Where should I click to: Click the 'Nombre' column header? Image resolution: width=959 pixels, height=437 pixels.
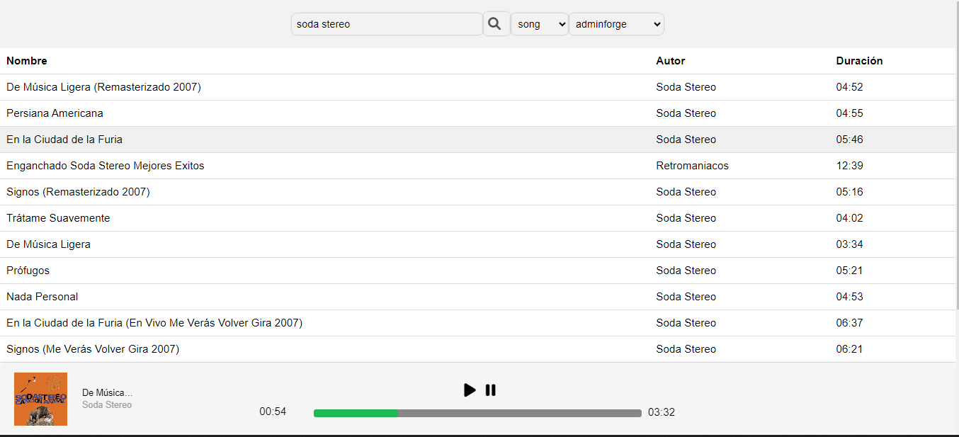(27, 61)
